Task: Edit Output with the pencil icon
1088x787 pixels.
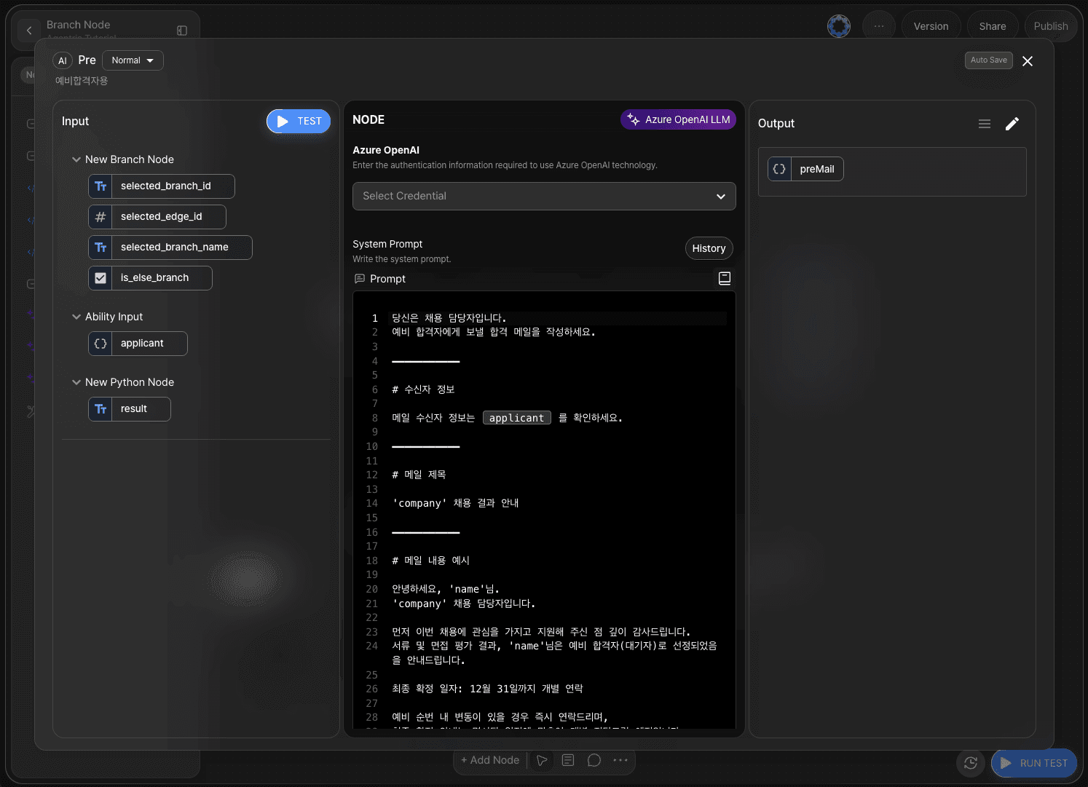Action: [x=1012, y=124]
